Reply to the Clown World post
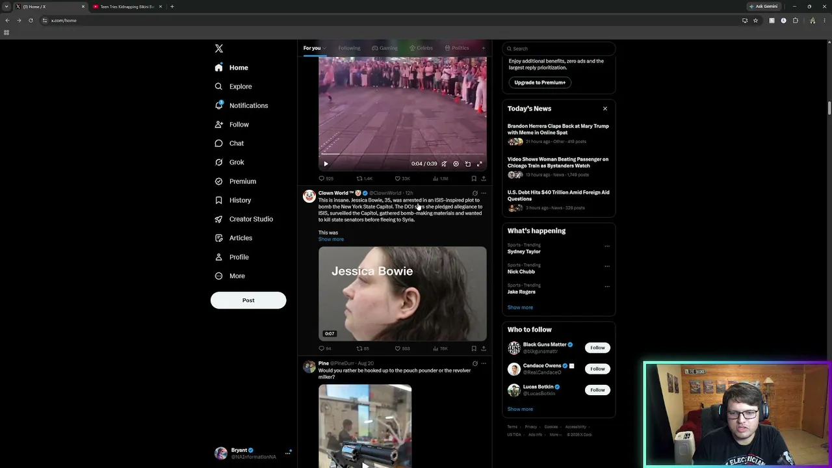This screenshot has width=832, height=468. [x=325, y=349]
